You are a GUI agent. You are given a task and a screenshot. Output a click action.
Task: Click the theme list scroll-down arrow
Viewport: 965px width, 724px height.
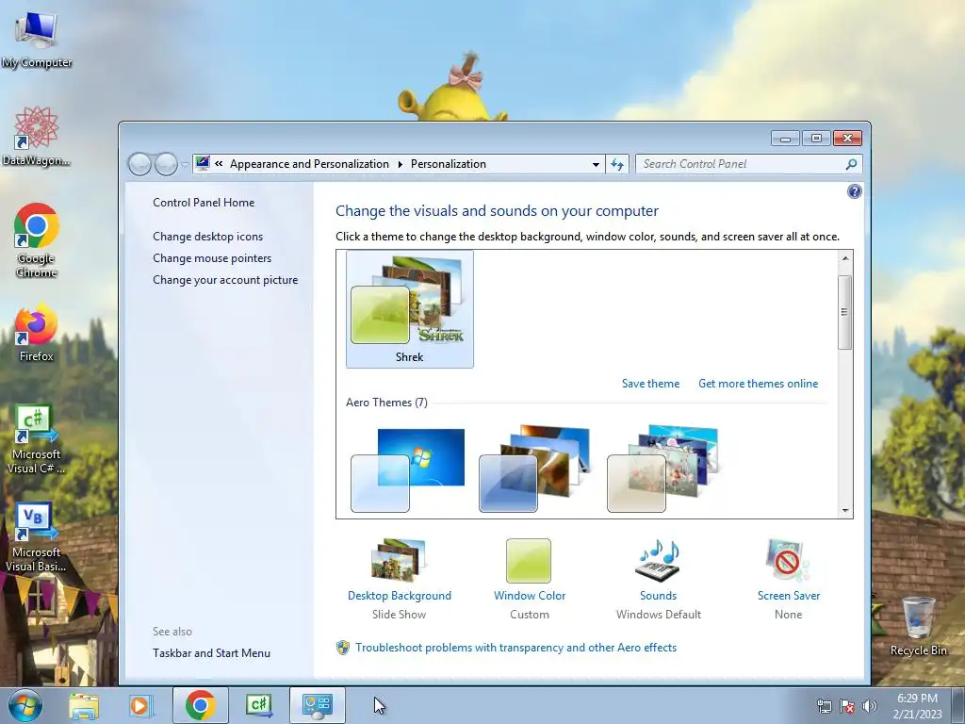point(845,510)
